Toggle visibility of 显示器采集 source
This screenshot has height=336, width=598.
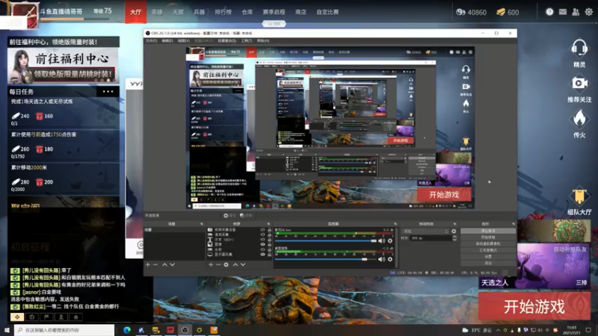pyautogui.click(x=262, y=254)
